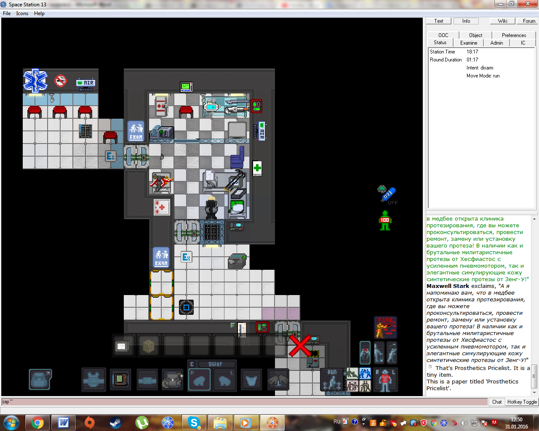Image resolution: width=539 pixels, height=431 pixels.
Task: Open the Wiki tab
Action: (x=503, y=21)
